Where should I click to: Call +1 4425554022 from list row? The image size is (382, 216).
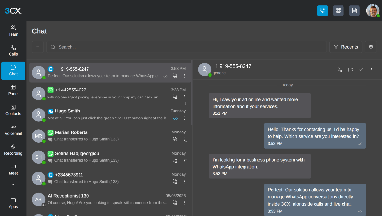[x=175, y=97]
